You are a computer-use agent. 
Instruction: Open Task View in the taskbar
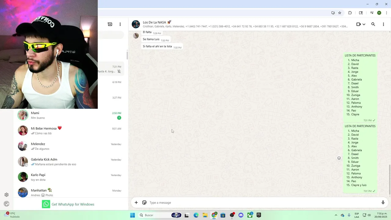click(187, 215)
